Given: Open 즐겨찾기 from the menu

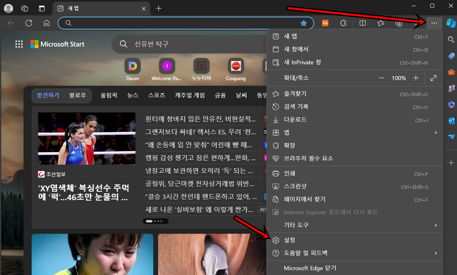Looking at the screenshot, I should tap(355, 94).
